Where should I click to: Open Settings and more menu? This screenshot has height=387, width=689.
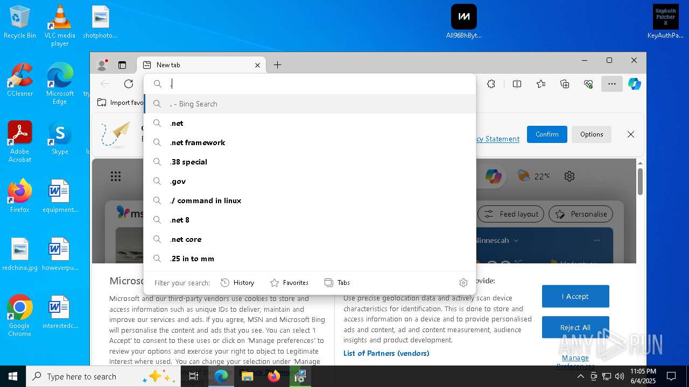click(612, 84)
